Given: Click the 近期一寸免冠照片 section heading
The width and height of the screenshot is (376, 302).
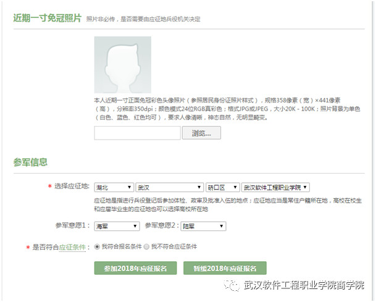Looking at the screenshot, I should point(48,18).
